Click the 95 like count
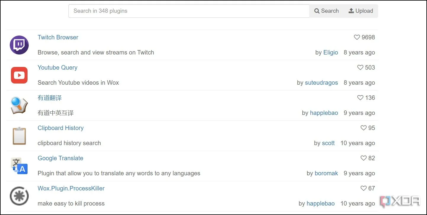Image resolution: width=427 pixels, height=215 pixels. point(372,128)
